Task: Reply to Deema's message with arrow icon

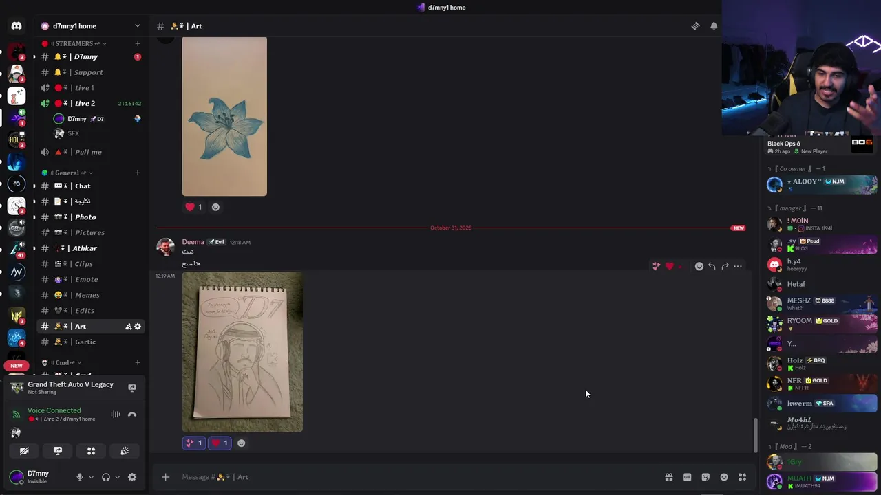Action: (x=712, y=266)
